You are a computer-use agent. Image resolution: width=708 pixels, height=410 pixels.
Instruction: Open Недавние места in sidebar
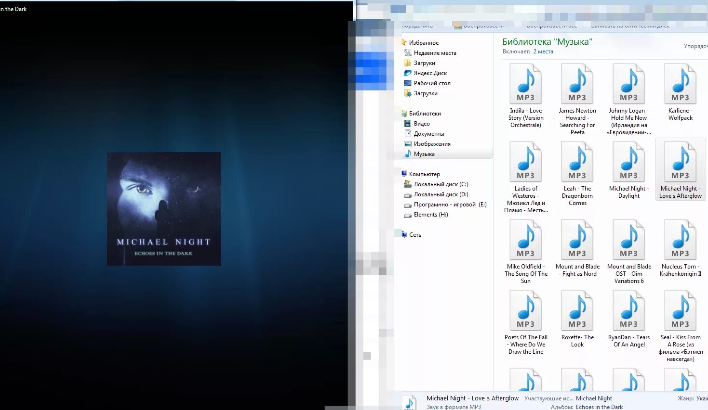435,53
